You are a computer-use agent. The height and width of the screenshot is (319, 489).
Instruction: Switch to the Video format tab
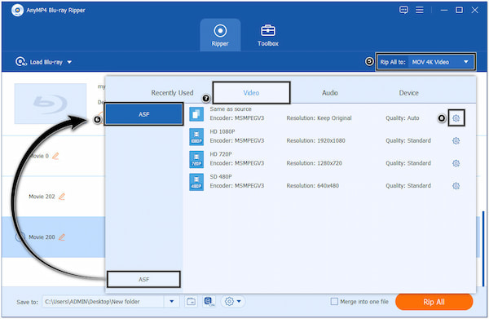[x=251, y=93]
